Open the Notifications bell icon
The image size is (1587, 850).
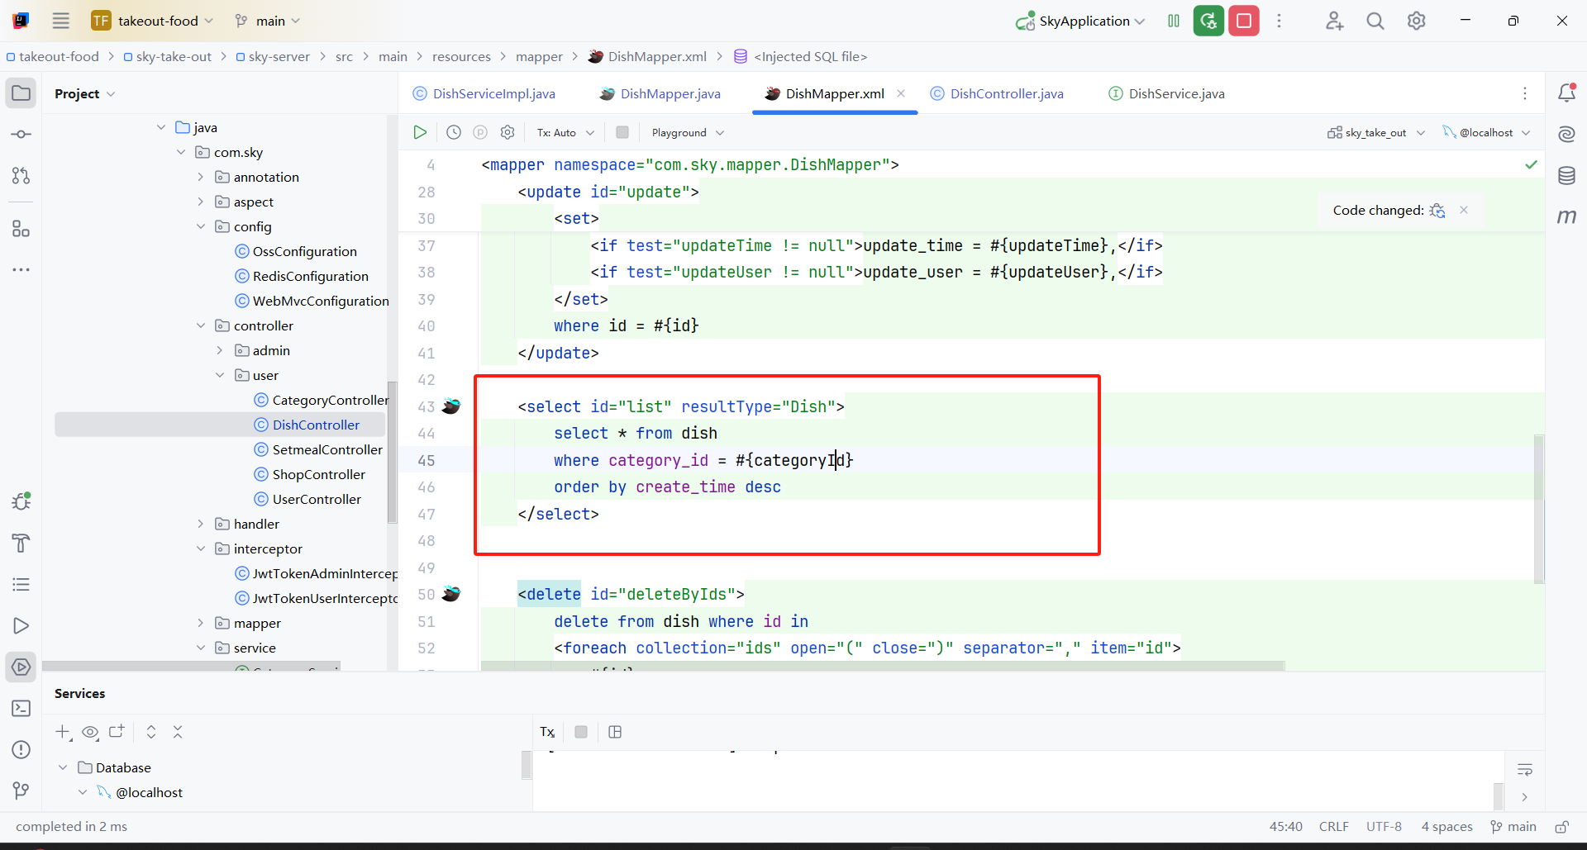[1566, 93]
